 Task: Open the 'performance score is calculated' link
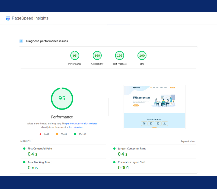tap(82, 124)
